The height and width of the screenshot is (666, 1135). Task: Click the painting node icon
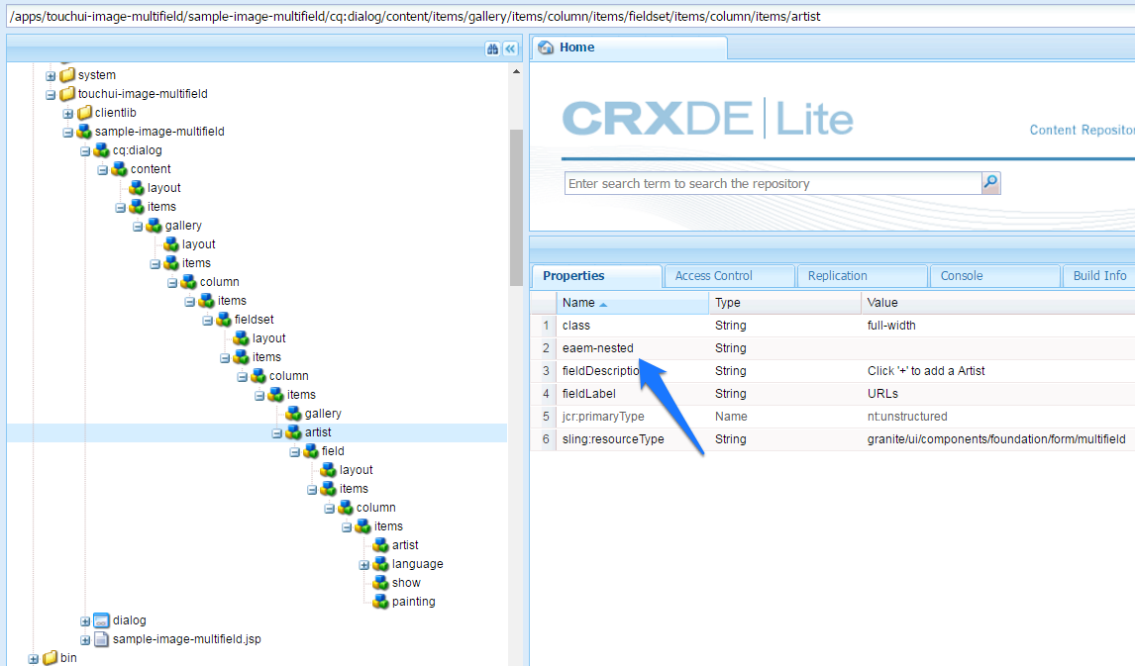click(380, 601)
